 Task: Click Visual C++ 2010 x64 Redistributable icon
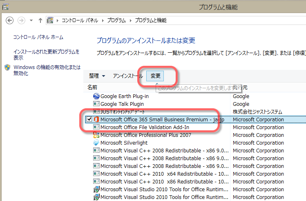[96, 174]
